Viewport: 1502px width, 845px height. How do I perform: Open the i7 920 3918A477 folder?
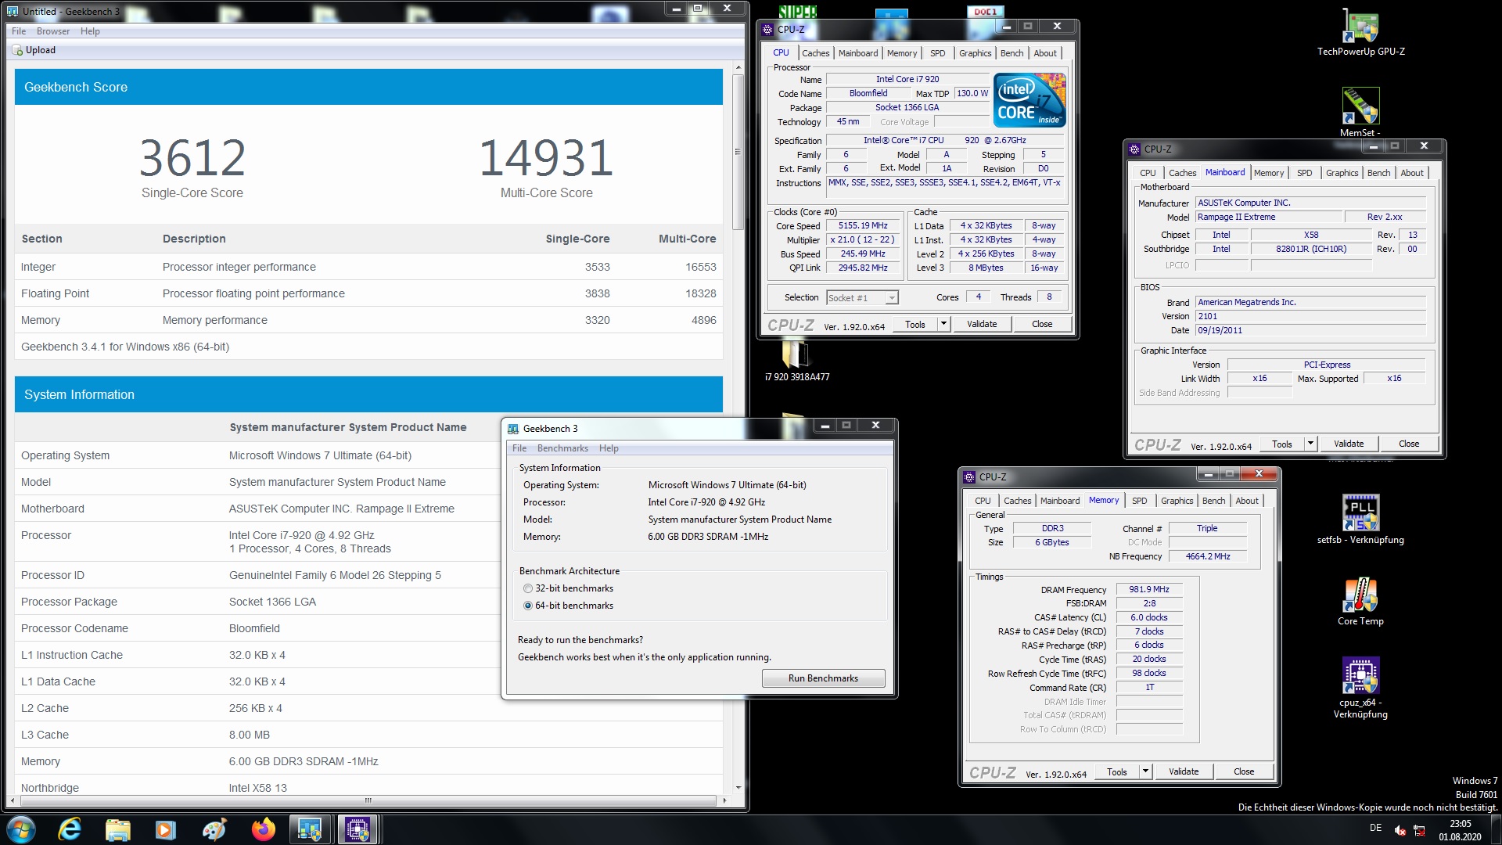point(796,361)
